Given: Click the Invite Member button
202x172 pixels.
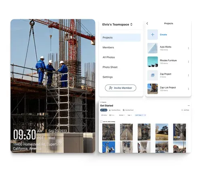Looking at the screenshot, I should (x=120, y=88).
